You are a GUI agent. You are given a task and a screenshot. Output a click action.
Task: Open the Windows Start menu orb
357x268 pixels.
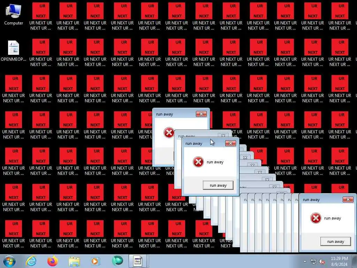[9, 261]
